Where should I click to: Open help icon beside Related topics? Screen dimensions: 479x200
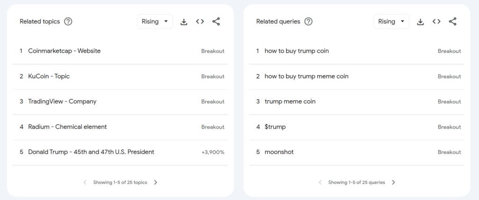point(68,21)
